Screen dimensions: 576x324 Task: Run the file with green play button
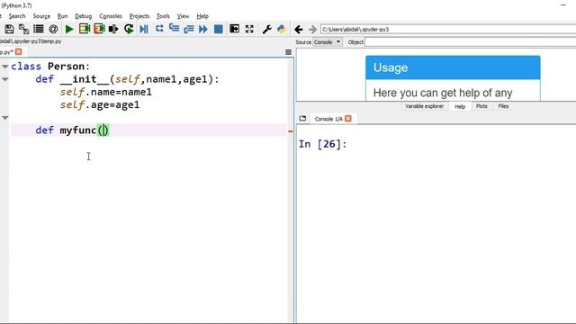(x=69, y=29)
